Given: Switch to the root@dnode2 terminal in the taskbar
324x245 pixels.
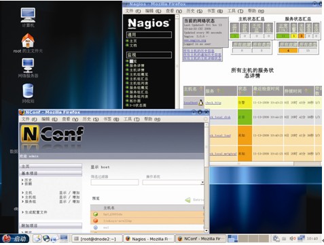Looking at the screenshot, I should [97, 239].
